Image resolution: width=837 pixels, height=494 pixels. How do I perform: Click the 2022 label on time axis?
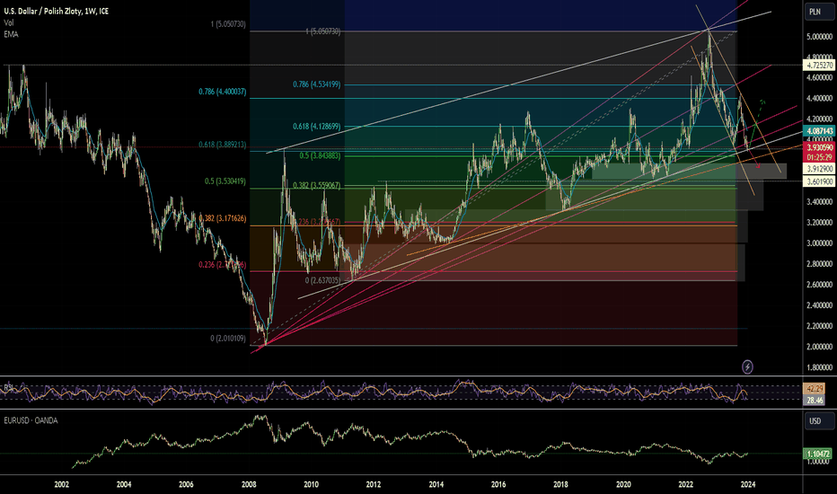(686, 485)
